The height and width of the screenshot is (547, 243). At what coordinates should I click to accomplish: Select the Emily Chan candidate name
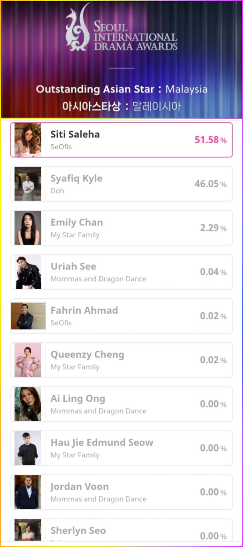click(x=77, y=222)
